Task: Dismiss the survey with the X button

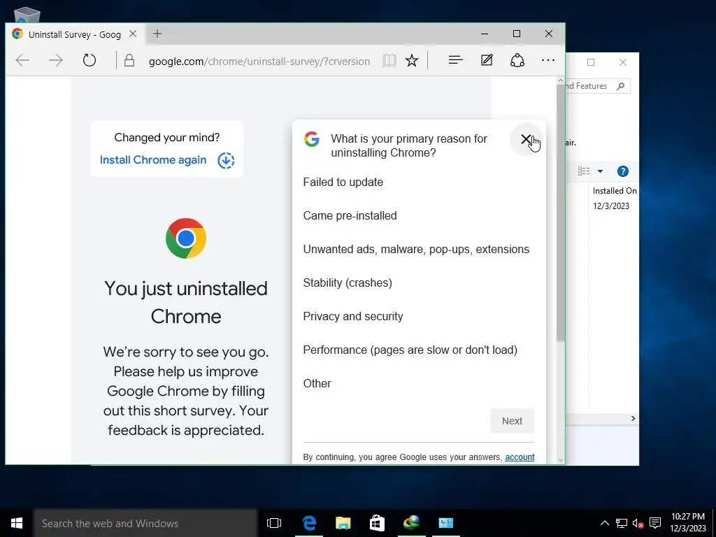Action: 526,139
